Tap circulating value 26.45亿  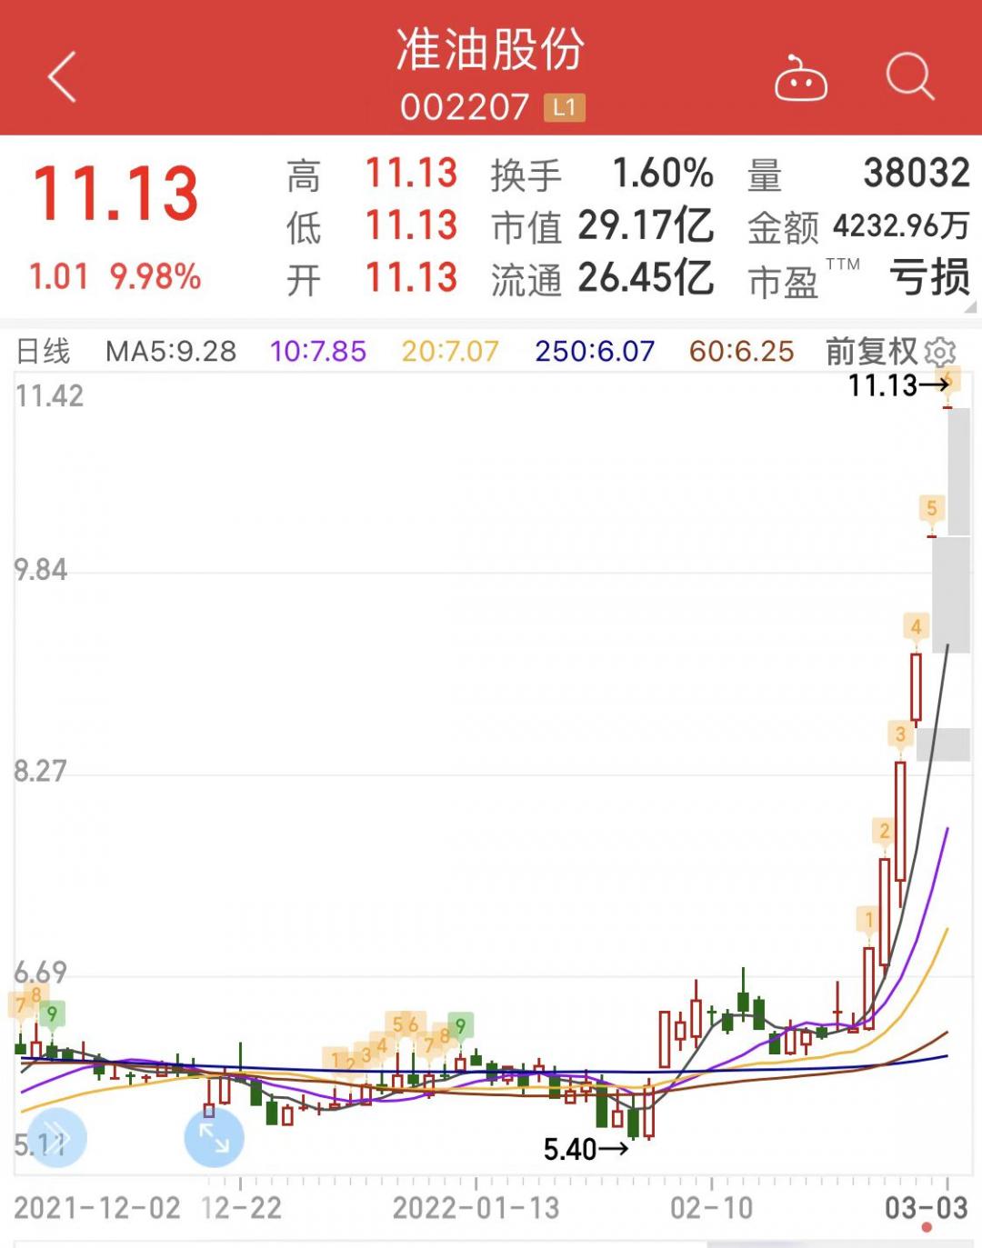[x=646, y=278]
